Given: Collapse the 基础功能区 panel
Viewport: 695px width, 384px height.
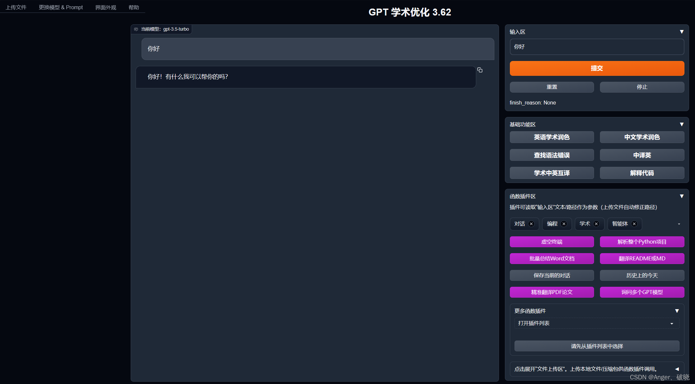Looking at the screenshot, I should (681, 124).
